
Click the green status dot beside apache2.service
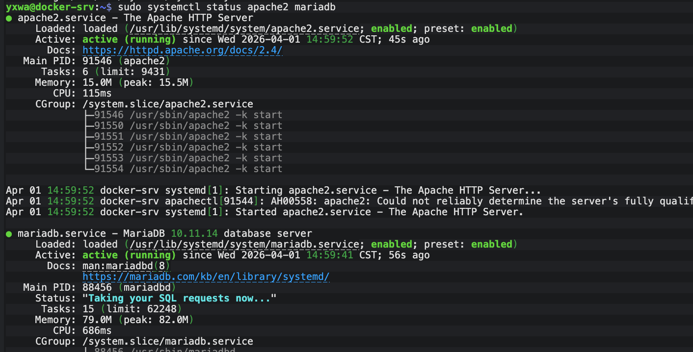click(9, 18)
